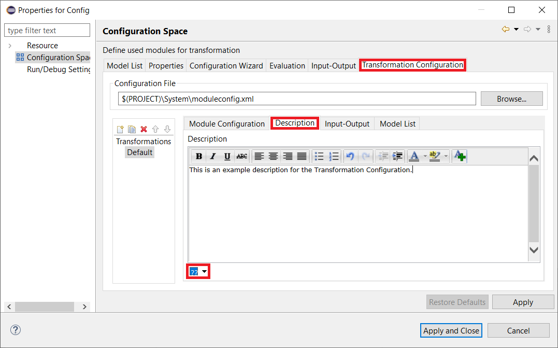Open the Module Configuration tab

pyautogui.click(x=226, y=123)
